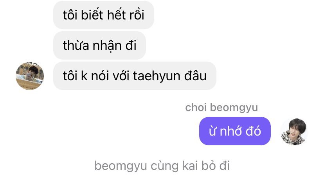
Task: Click the "beomgyu cùng kai bỏ đi" notice
Action: click(x=162, y=166)
